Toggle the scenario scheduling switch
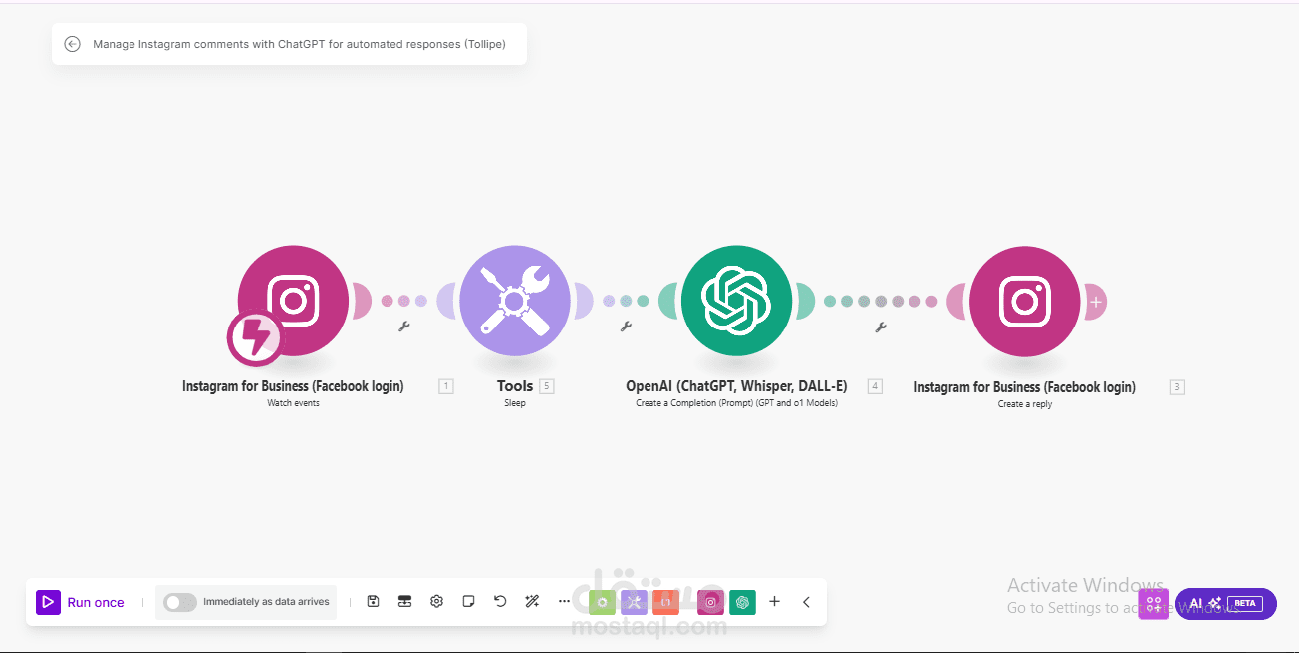Viewport: 1299px width, 653px height. pos(180,602)
